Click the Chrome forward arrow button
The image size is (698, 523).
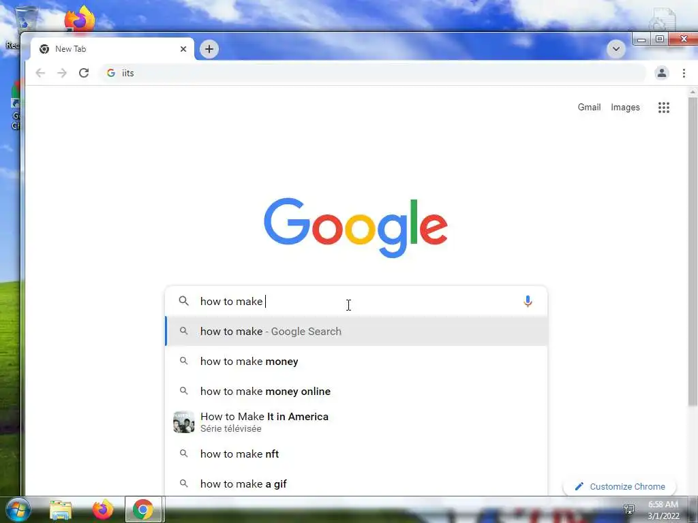62,73
